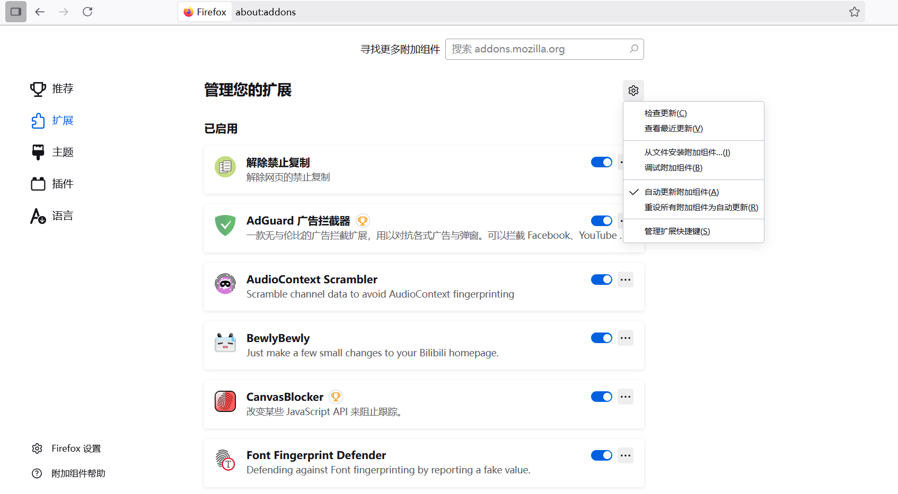Uncheck 自动更新附加组件 in the menu
The height and width of the screenshot is (494, 898).
[681, 192]
